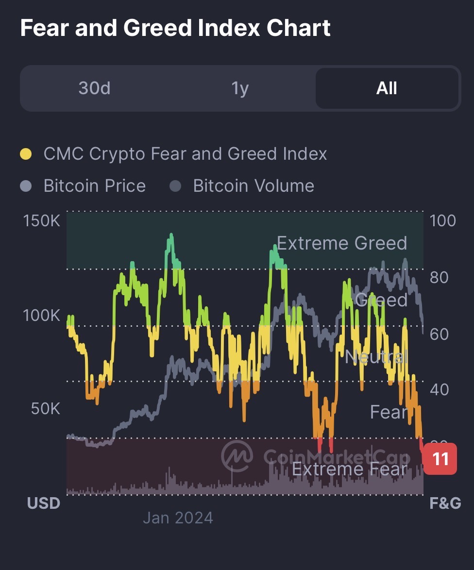Image resolution: width=474 pixels, height=570 pixels.
Task: Click the Fear and Greed Index Chart title
Action: pos(175,28)
